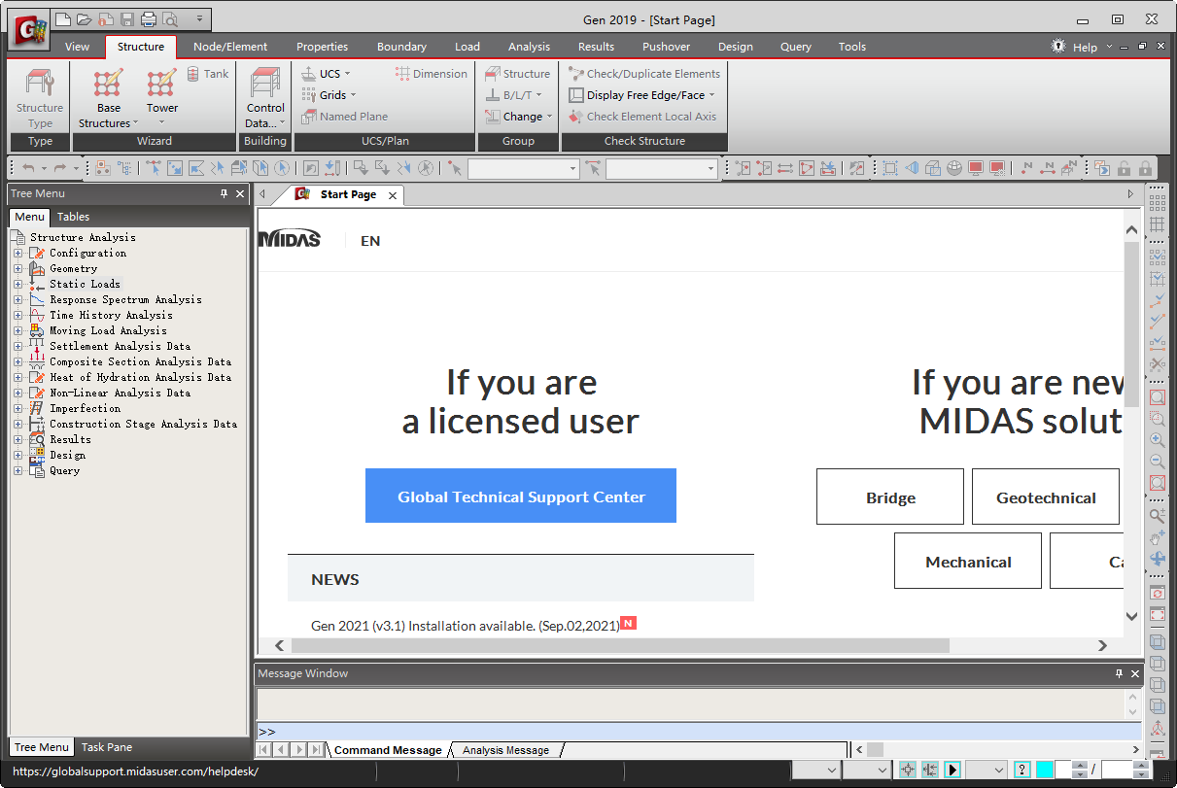This screenshot has width=1177, height=788.
Task: Click the MIDAS Gen application logo button
Action: coord(29,29)
